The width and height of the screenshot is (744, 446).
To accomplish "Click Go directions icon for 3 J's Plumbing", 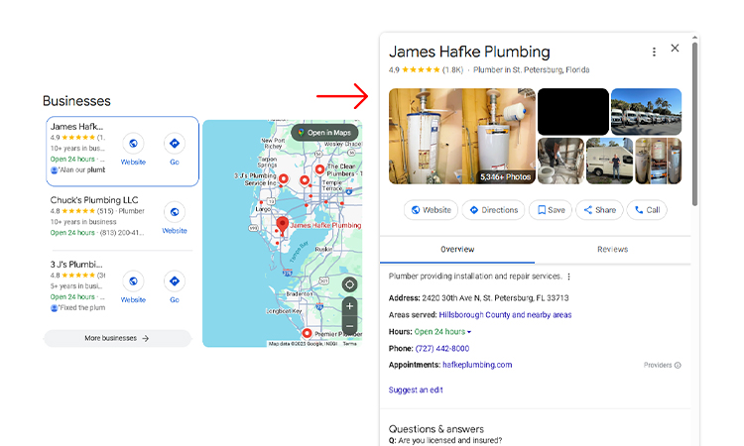I will (x=175, y=281).
